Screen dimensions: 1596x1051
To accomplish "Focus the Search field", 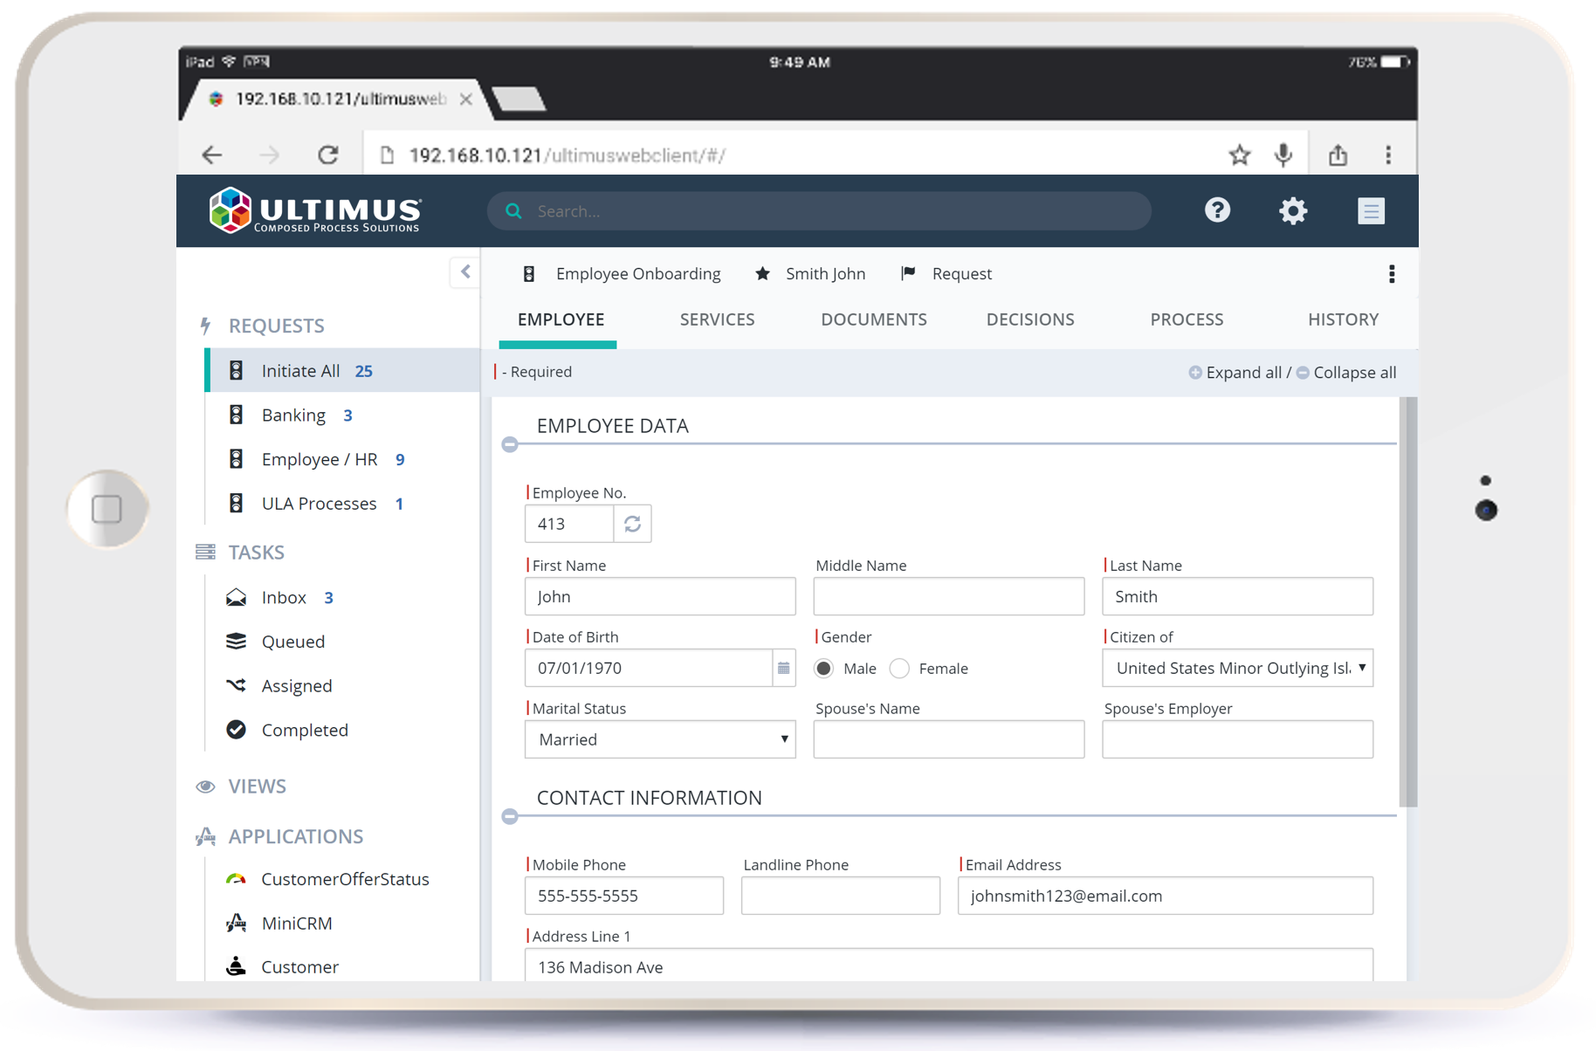I will click(819, 211).
